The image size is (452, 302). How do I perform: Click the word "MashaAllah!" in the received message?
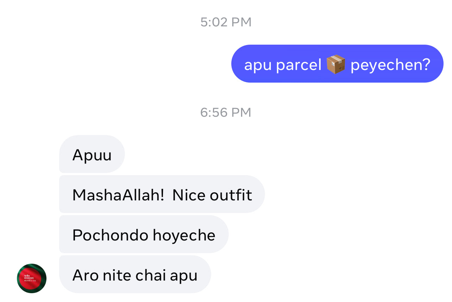118,194
